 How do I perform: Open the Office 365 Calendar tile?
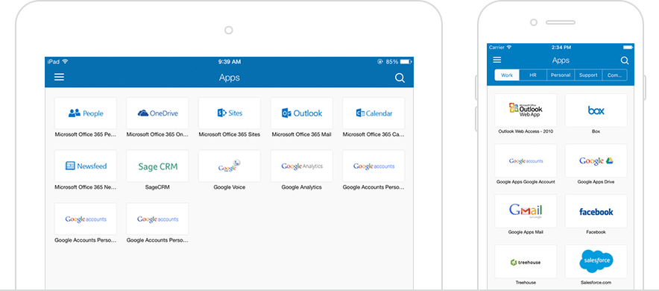point(373,113)
